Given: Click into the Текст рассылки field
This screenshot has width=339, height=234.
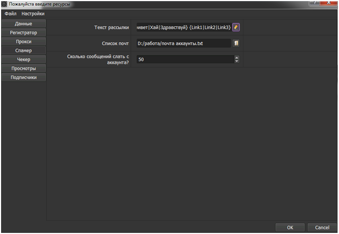Looking at the screenshot, I should click(x=183, y=27).
